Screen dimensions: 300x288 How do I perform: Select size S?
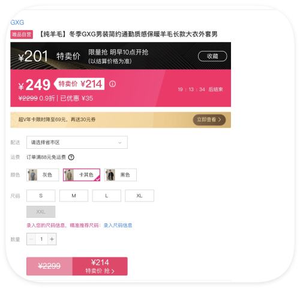click(41, 196)
